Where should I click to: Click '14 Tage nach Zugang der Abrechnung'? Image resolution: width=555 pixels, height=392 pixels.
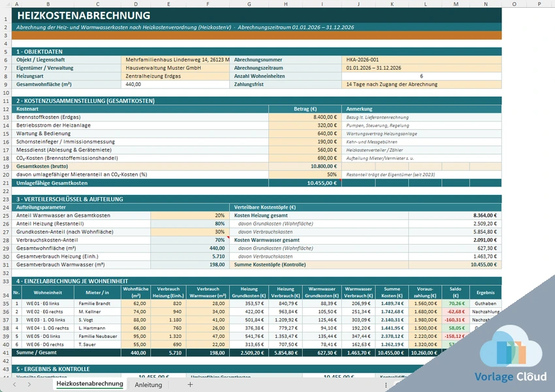coord(422,84)
